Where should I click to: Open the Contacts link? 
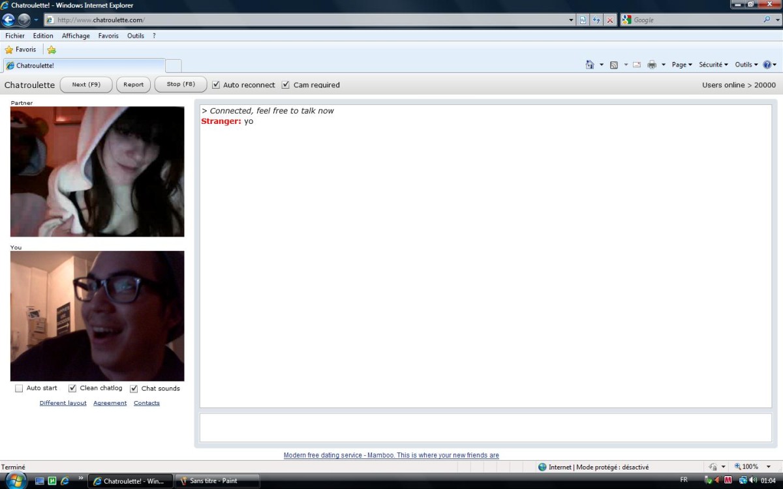click(x=147, y=403)
